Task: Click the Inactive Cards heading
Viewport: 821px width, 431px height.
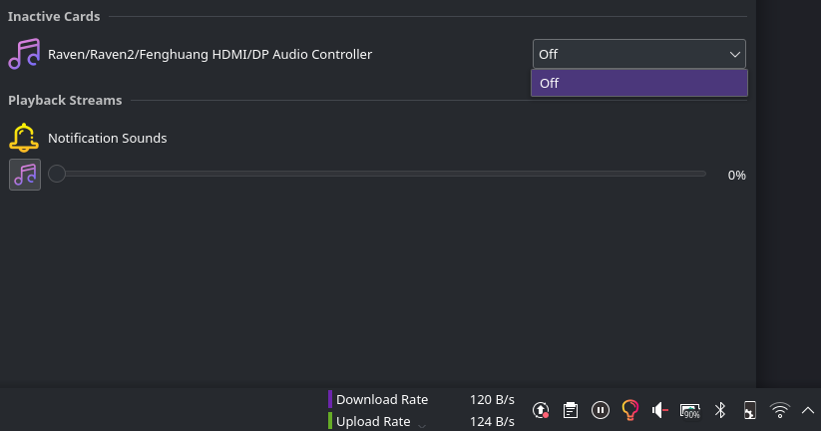Action: pos(54,16)
